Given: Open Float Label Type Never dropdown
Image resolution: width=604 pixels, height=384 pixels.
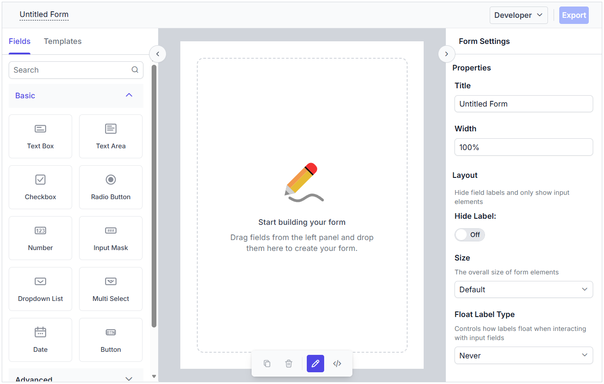Looking at the screenshot, I should 524,355.
